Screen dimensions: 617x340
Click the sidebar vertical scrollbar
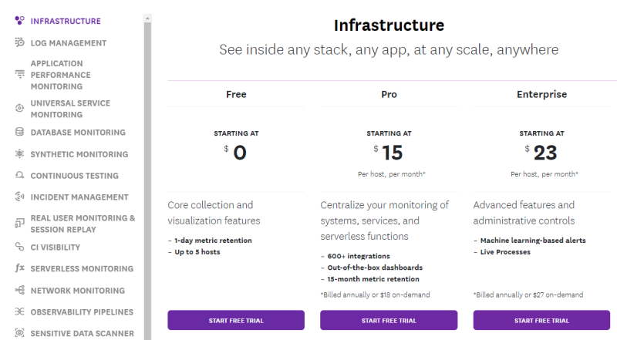147,170
